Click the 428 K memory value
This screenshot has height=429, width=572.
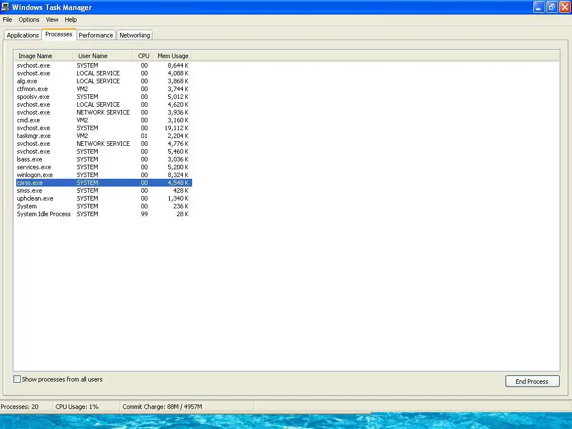181,190
